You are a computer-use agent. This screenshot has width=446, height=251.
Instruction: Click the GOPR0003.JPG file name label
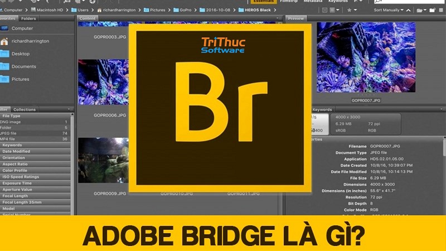point(110,37)
